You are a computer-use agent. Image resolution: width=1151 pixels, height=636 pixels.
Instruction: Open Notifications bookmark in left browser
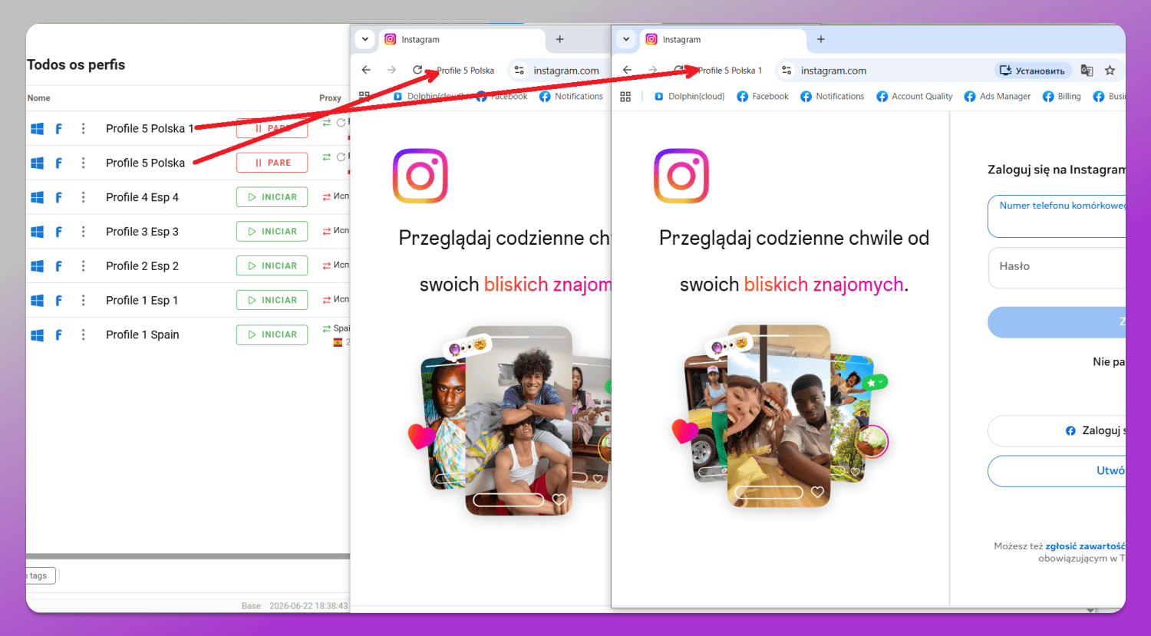point(572,97)
